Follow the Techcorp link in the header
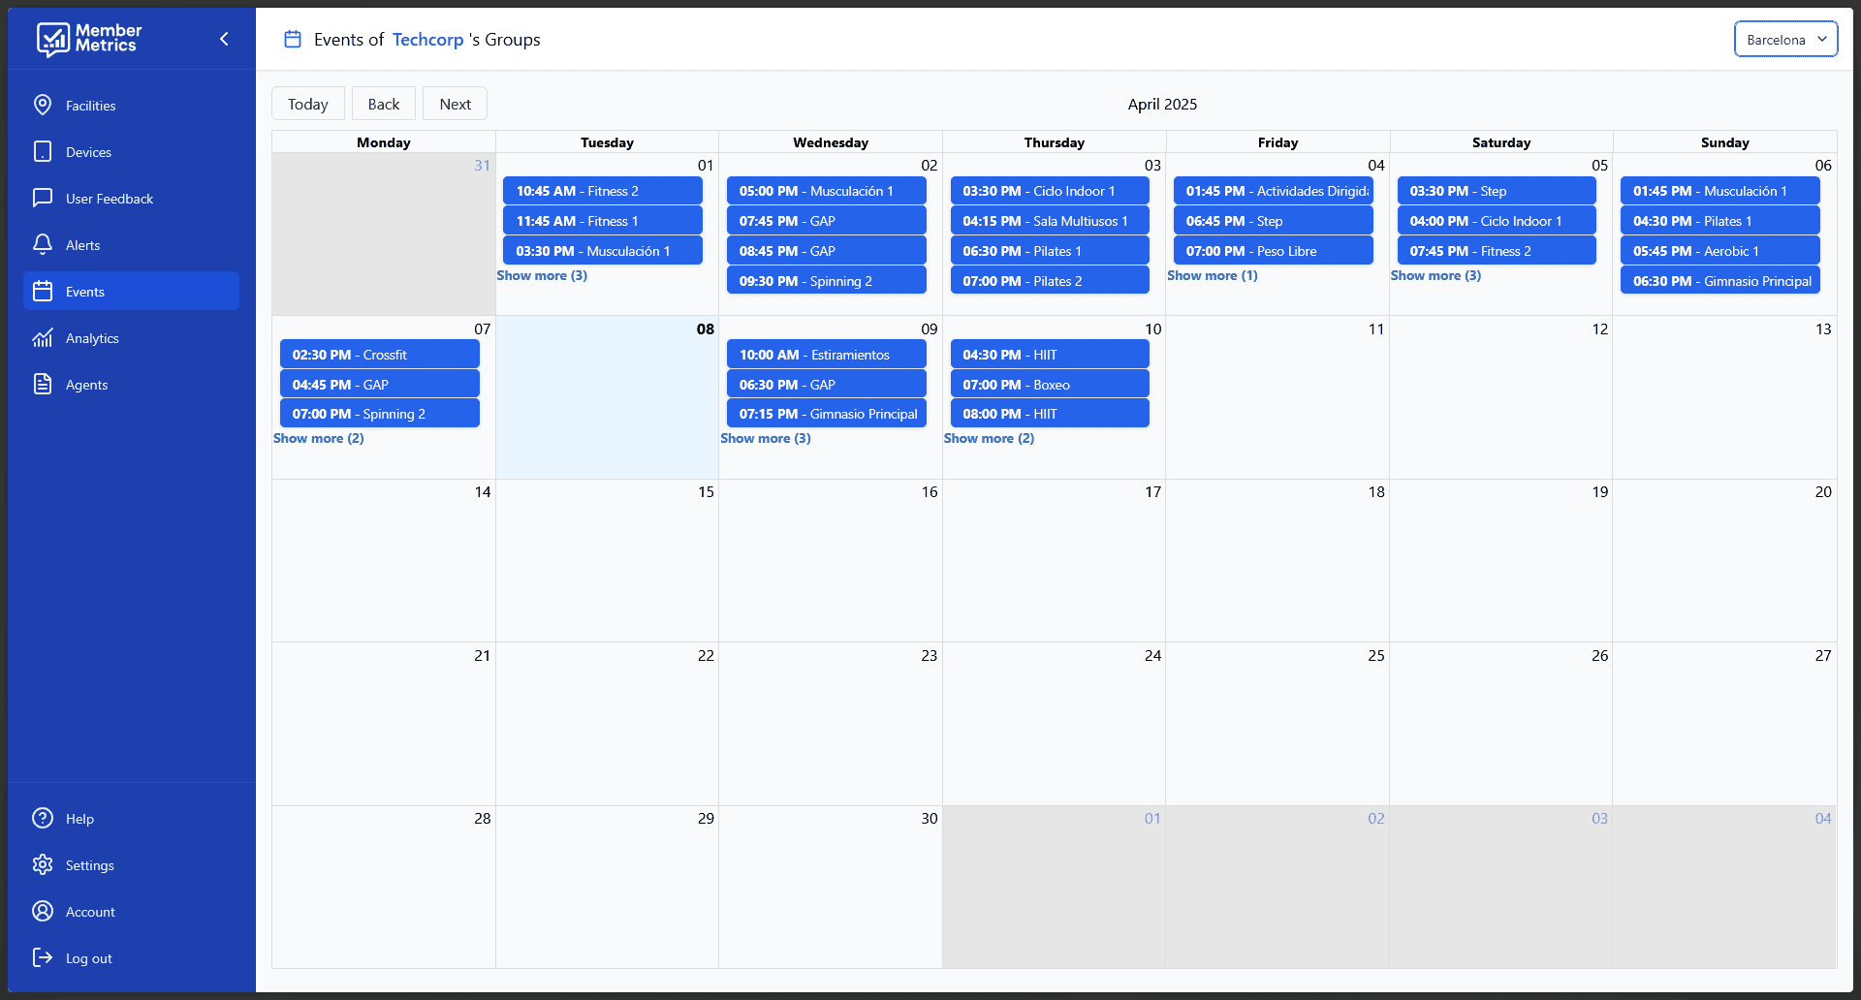Viewport: 1861px width, 1000px height. [427, 40]
